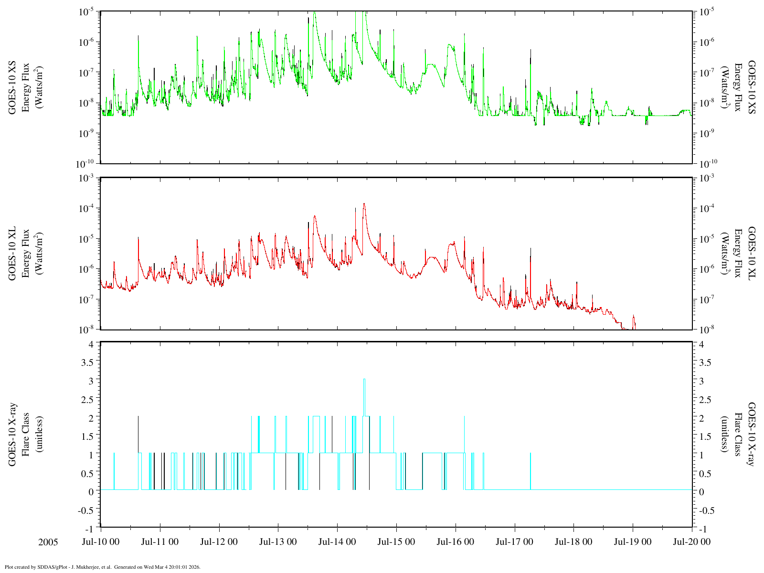Click the Jul-20 00 date label
This screenshot has height=573, width=764.
pyautogui.click(x=692, y=542)
